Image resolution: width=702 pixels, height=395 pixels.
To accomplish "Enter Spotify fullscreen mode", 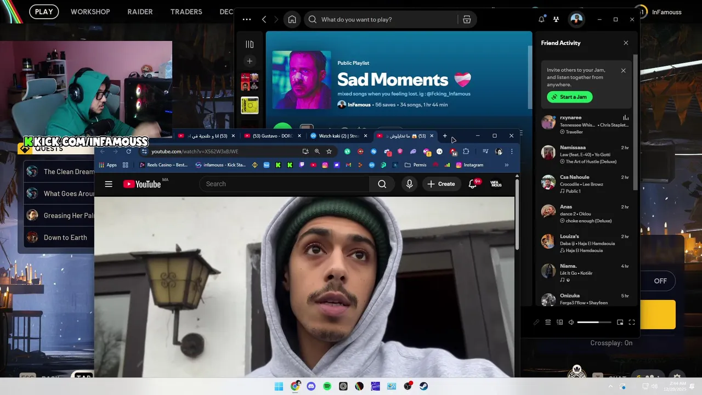I will (x=632, y=323).
